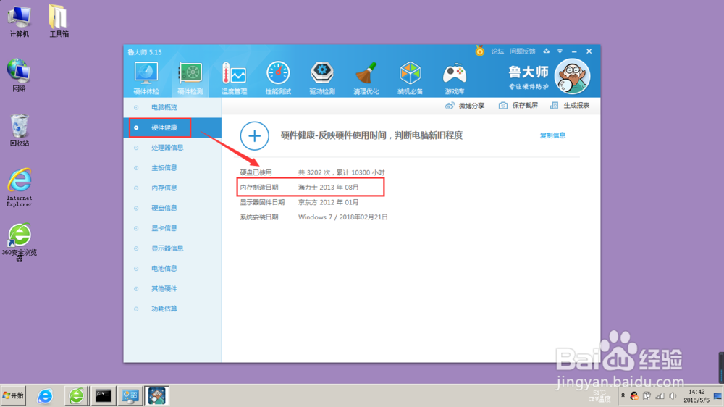Open 论坛 forum link
The width and height of the screenshot is (724, 407).
click(x=498, y=51)
